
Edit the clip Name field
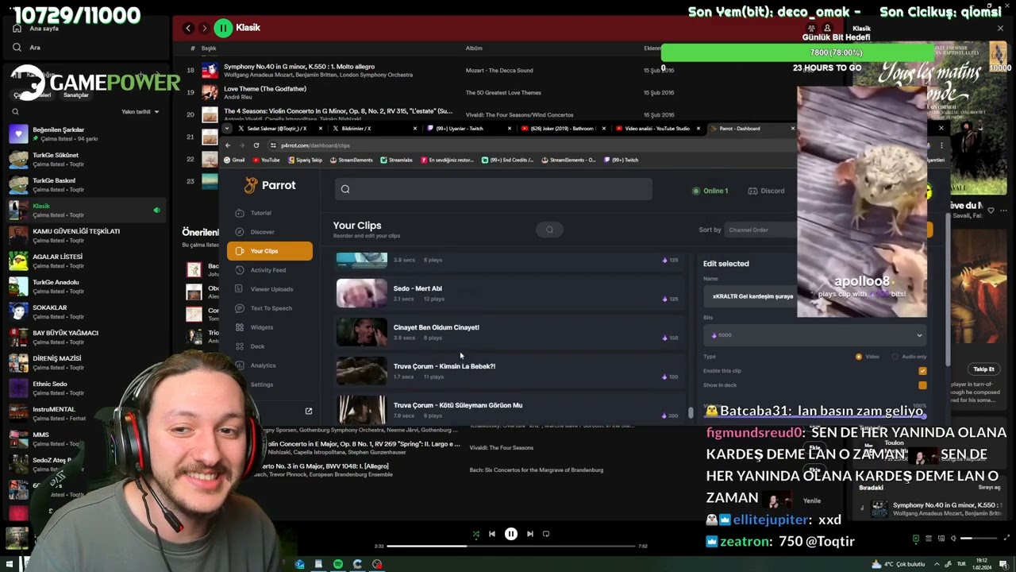click(750, 296)
